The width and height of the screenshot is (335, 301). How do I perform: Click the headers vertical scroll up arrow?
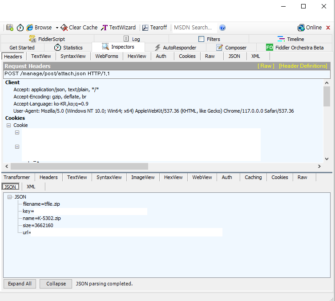point(327,83)
